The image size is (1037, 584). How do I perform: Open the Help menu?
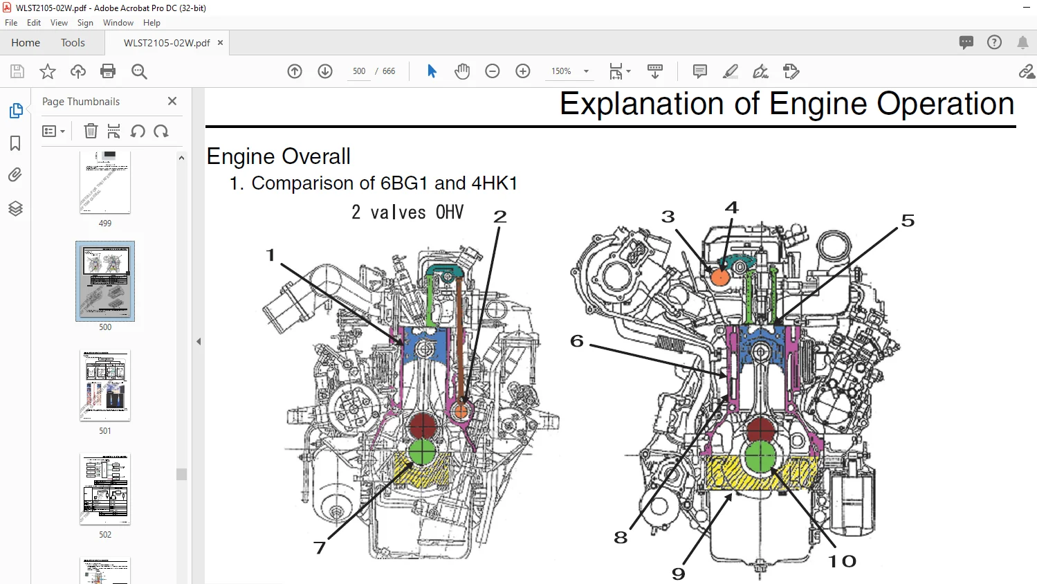pos(152,23)
